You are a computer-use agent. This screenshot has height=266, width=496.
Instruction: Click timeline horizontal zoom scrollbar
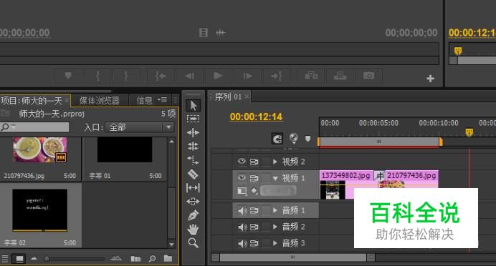pos(293,257)
